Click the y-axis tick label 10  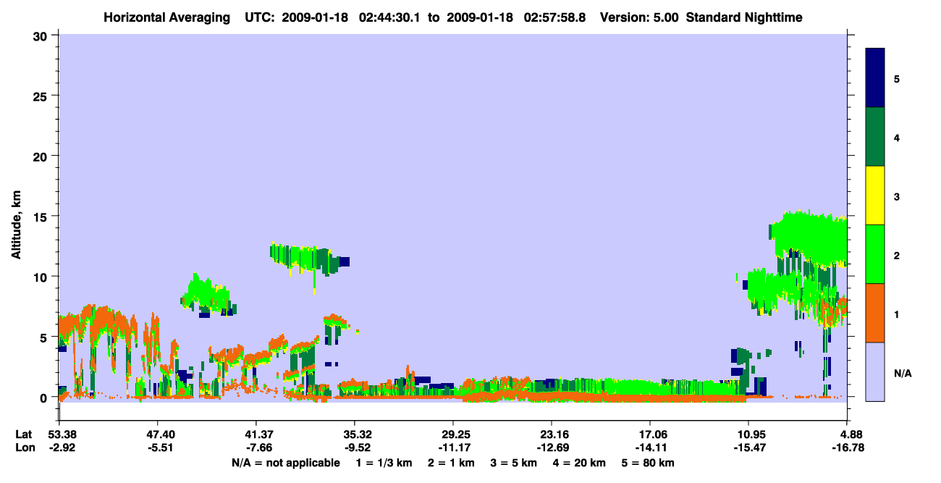coord(42,277)
